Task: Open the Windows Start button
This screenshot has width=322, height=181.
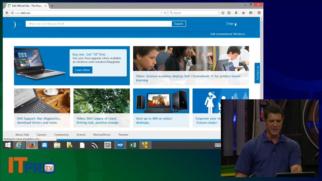Action: click(x=8, y=145)
